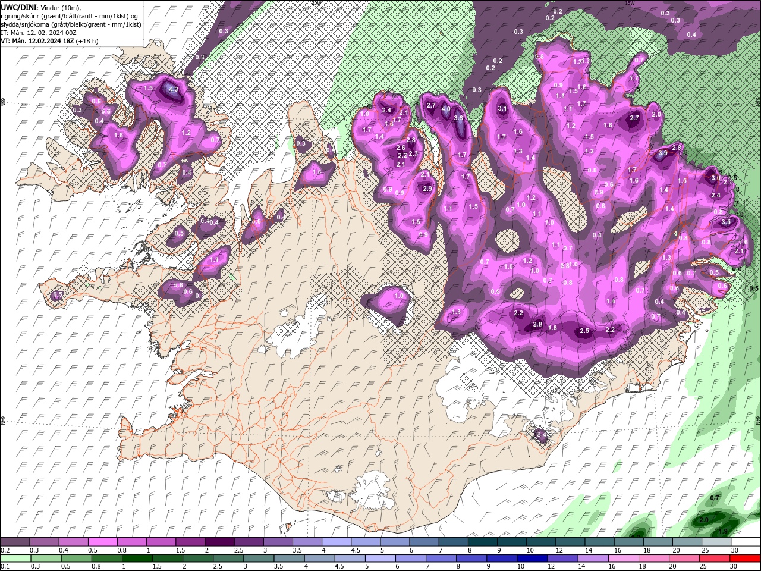Viewport: 761px width, 571px height.
Task: Pick lower legend darkest green swatch 1–1.5
Action: coord(137,559)
